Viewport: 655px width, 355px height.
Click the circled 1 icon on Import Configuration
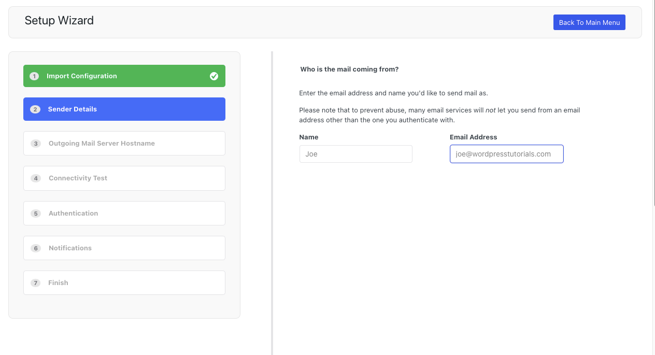[x=34, y=76]
